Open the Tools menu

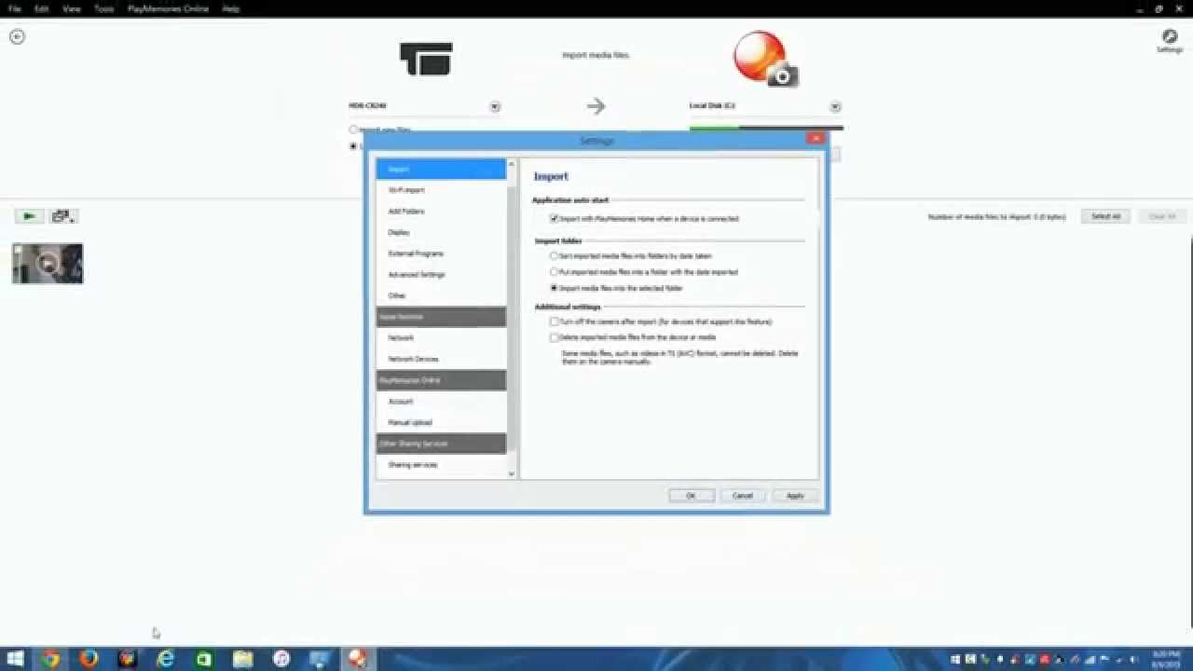click(x=103, y=8)
